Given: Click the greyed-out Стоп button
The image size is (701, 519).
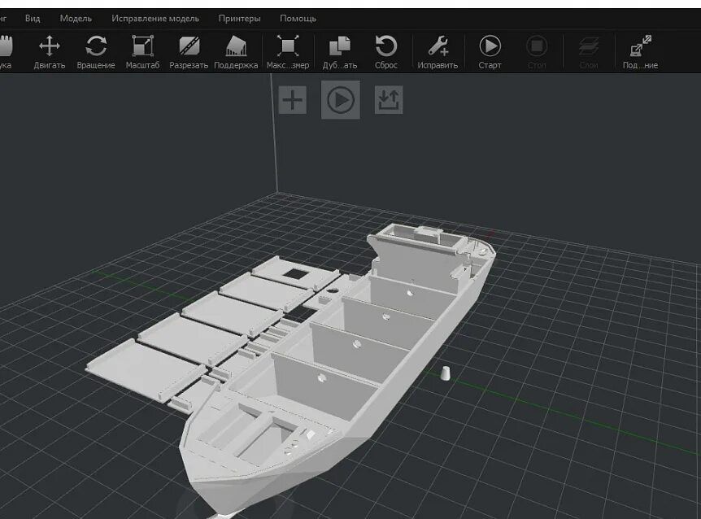Looking at the screenshot, I should point(537,52).
